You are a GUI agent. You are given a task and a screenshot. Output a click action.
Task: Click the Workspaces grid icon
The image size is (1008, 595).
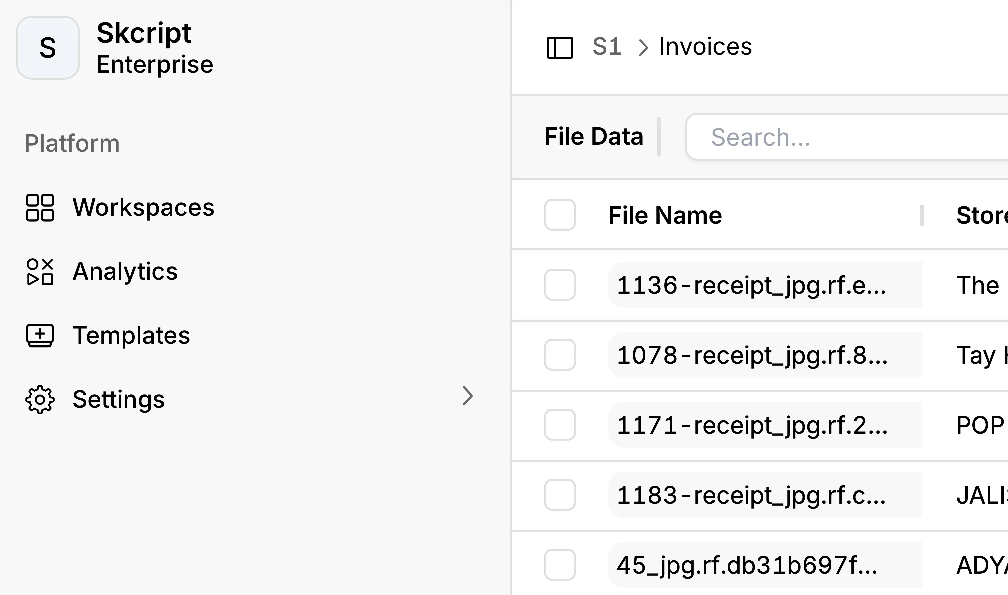(40, 208)
